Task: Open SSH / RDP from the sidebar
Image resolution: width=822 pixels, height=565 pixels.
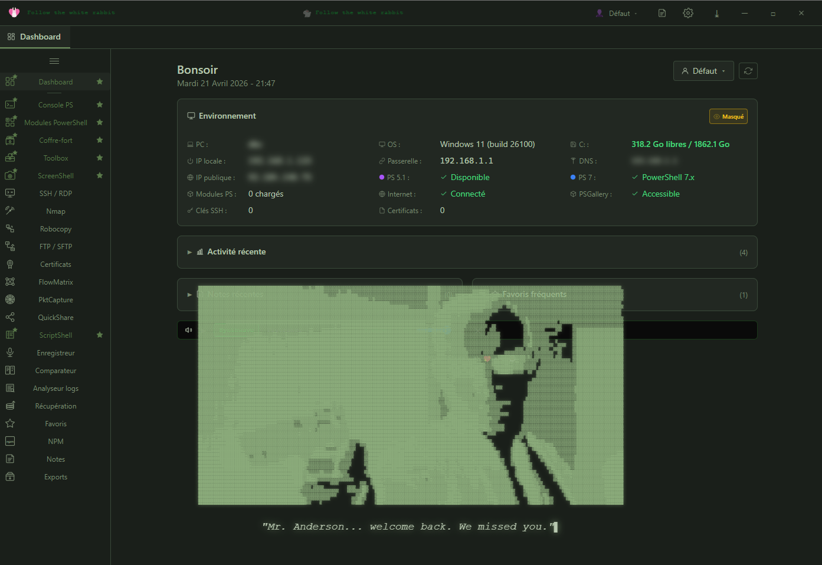Action: click(55, 194)
